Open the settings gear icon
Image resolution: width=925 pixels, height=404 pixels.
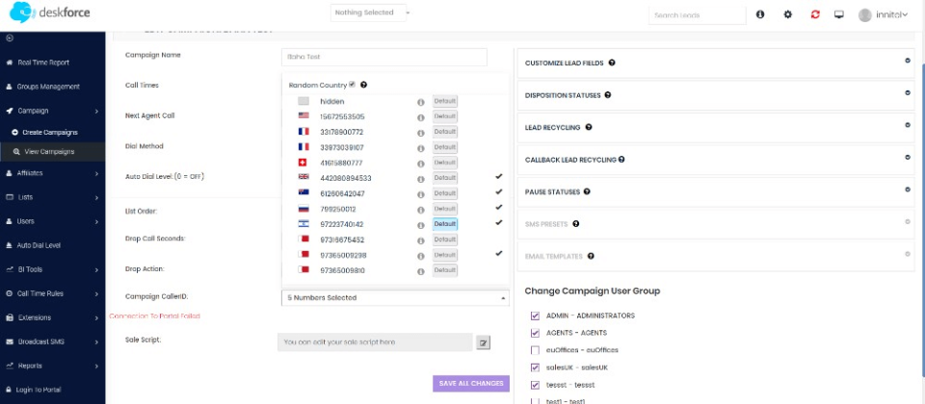[787, 14]
